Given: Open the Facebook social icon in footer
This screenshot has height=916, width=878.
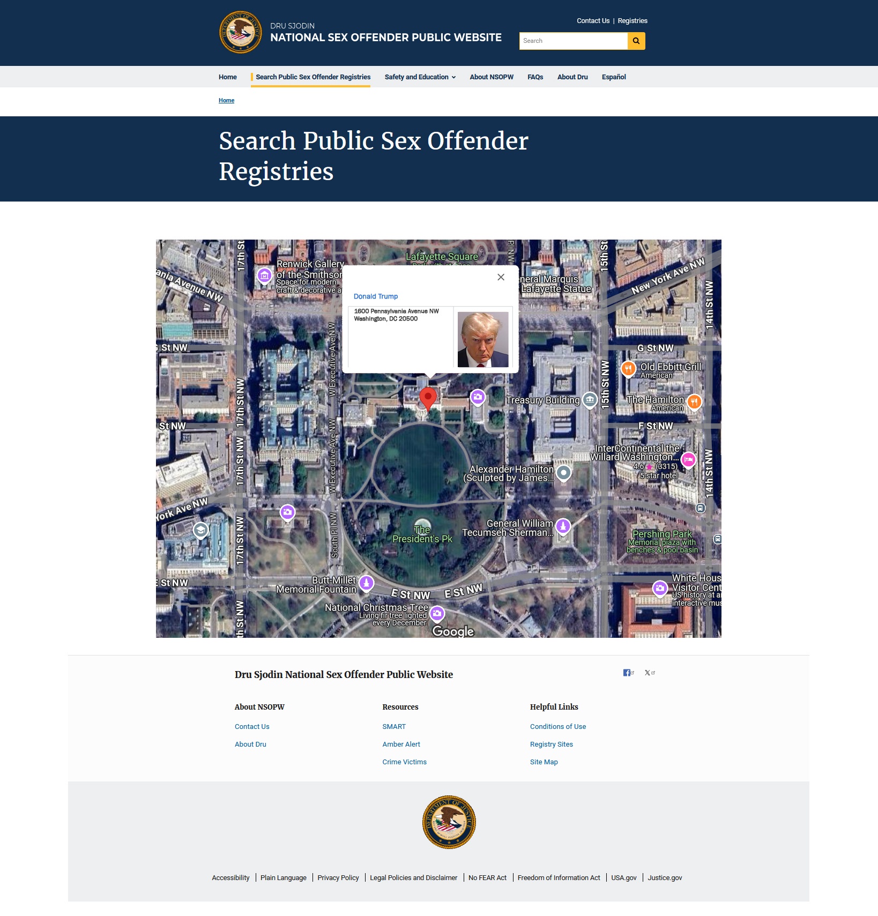Looking at the screenshot, I should tap(628, 673).
